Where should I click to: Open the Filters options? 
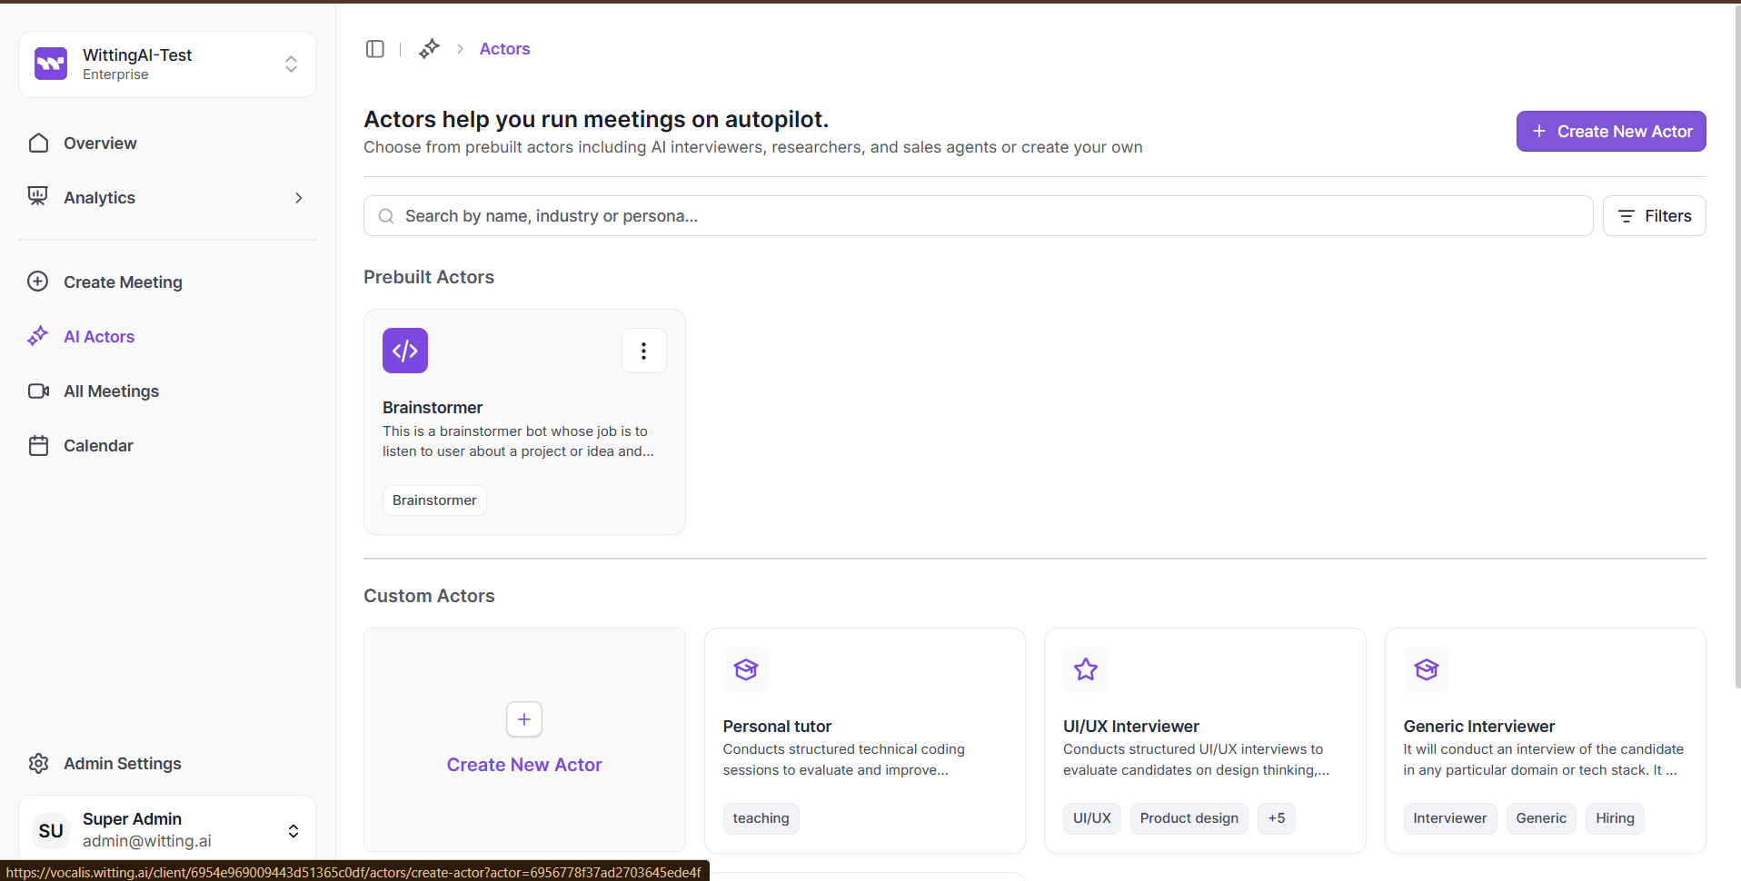(1654, 216)
